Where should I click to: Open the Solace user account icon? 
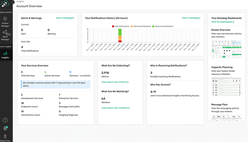coord(5,136)
